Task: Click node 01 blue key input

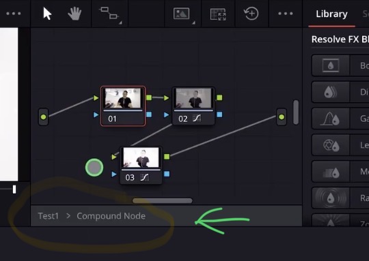Action: (x=96, y=114)
